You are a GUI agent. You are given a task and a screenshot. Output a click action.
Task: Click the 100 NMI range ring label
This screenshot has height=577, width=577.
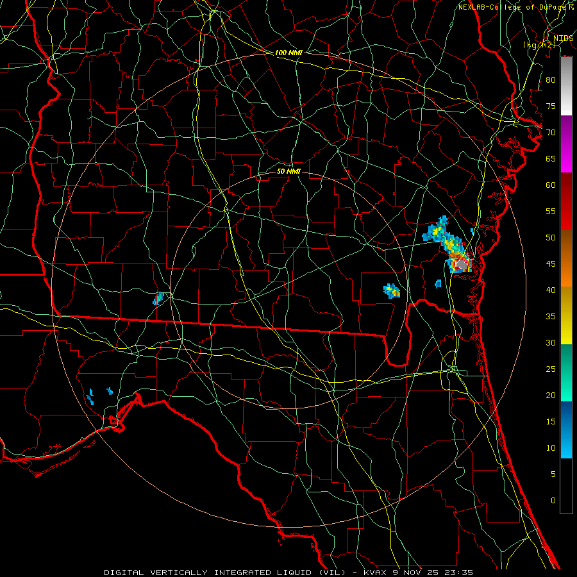coord(288,53)
